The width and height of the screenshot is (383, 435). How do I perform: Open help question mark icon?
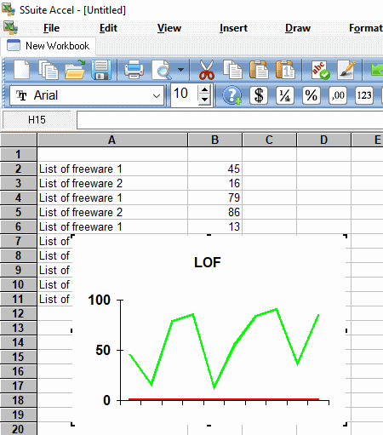(232, 95)
